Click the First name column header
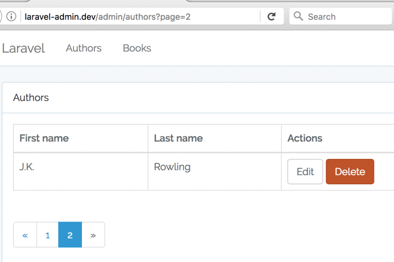This screenshot has width=394, height=262. 43,138
